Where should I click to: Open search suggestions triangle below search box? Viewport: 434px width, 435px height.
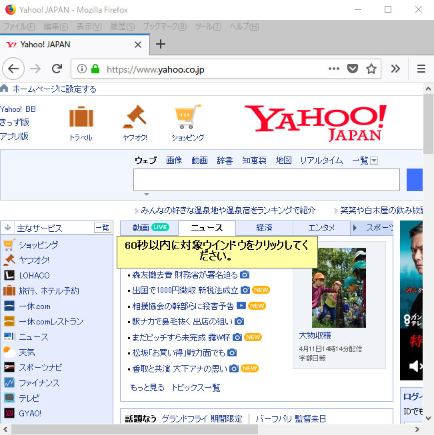pos(147,195)
